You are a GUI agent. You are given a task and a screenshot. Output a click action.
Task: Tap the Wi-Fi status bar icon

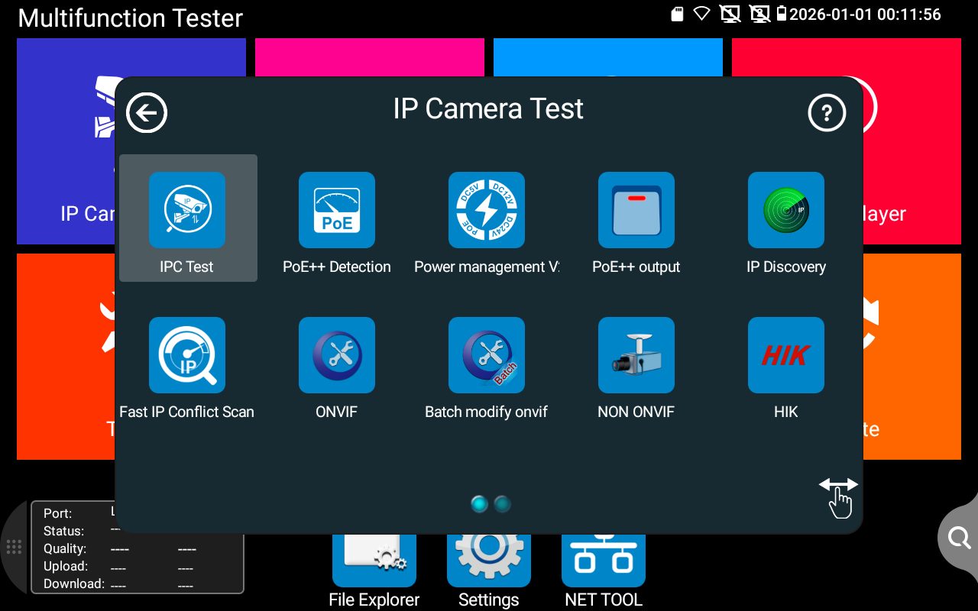click(x=701, y=14)
